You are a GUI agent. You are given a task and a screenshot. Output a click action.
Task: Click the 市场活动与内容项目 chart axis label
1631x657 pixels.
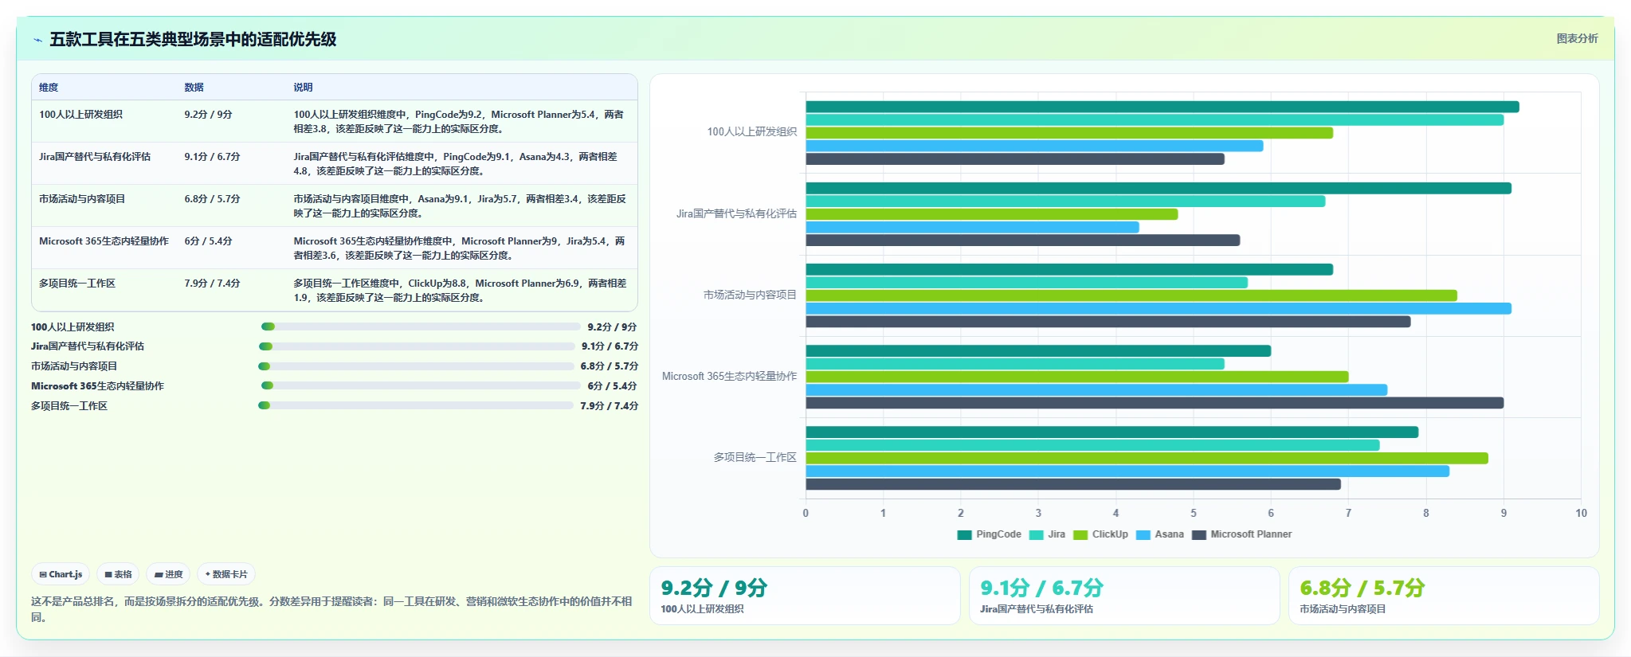tap(750, 295)
